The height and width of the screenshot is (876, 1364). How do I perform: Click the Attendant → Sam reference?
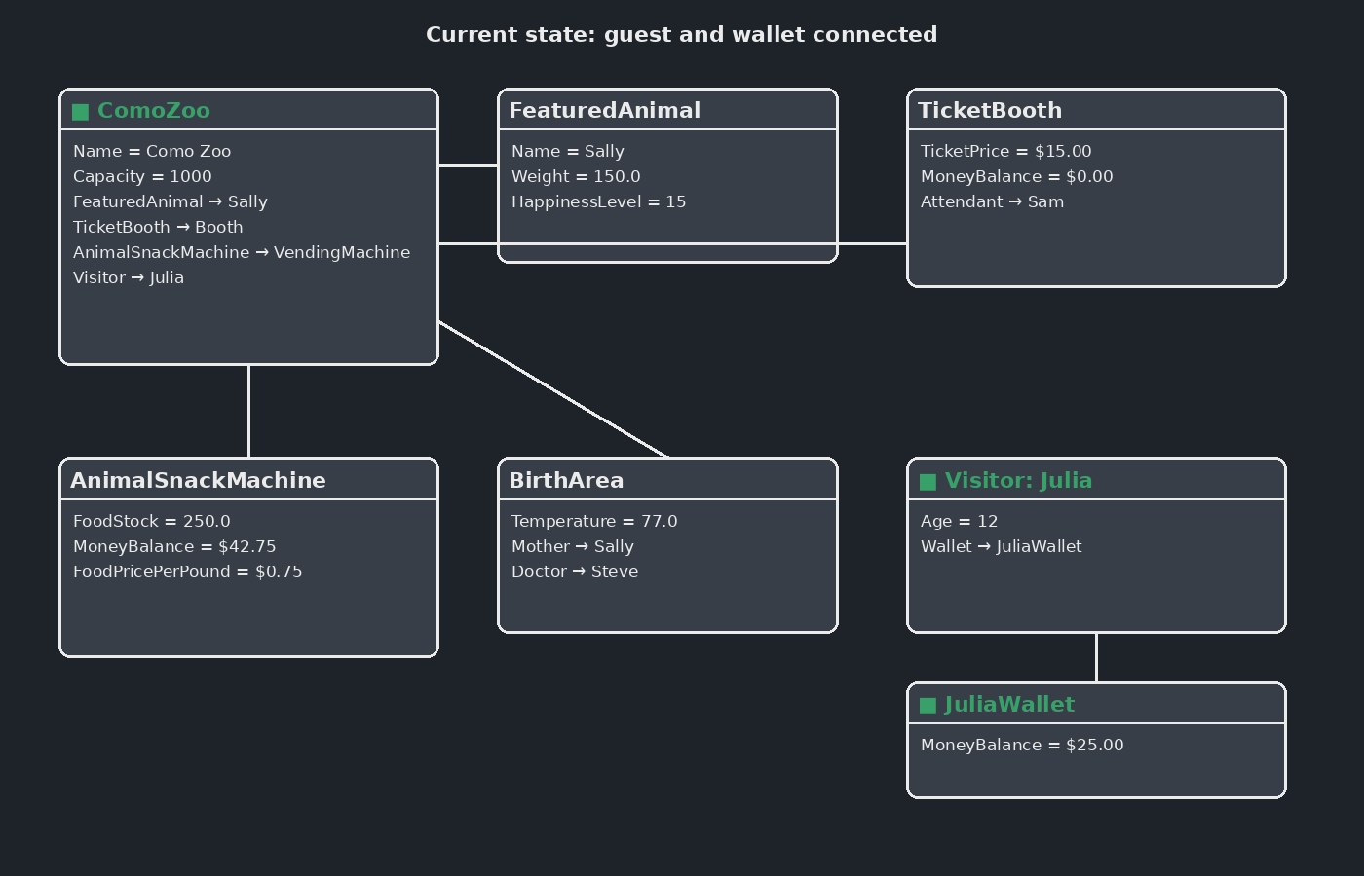pos(993,201)
